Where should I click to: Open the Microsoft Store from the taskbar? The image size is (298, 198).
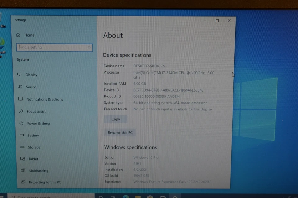150,197
